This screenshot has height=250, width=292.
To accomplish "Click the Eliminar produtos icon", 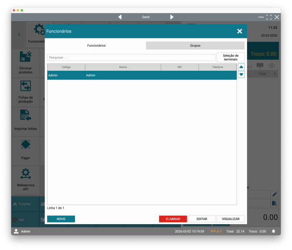I will click(25, 57).
